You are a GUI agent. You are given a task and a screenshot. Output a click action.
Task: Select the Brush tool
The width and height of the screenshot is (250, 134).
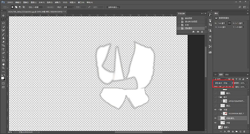(x=3, y=35)
